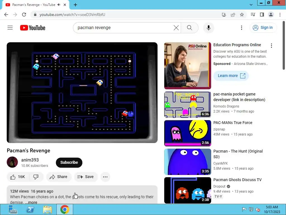Open the pac-mania pocket game thumbnail
Image resolution: width=286 pixels, height=215 pixels.
(187, 105)
